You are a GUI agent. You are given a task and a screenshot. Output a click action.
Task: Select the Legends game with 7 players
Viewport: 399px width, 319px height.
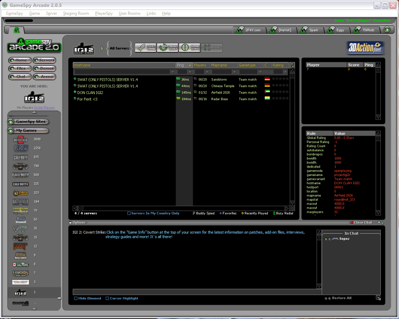click(x=21, y=273)
